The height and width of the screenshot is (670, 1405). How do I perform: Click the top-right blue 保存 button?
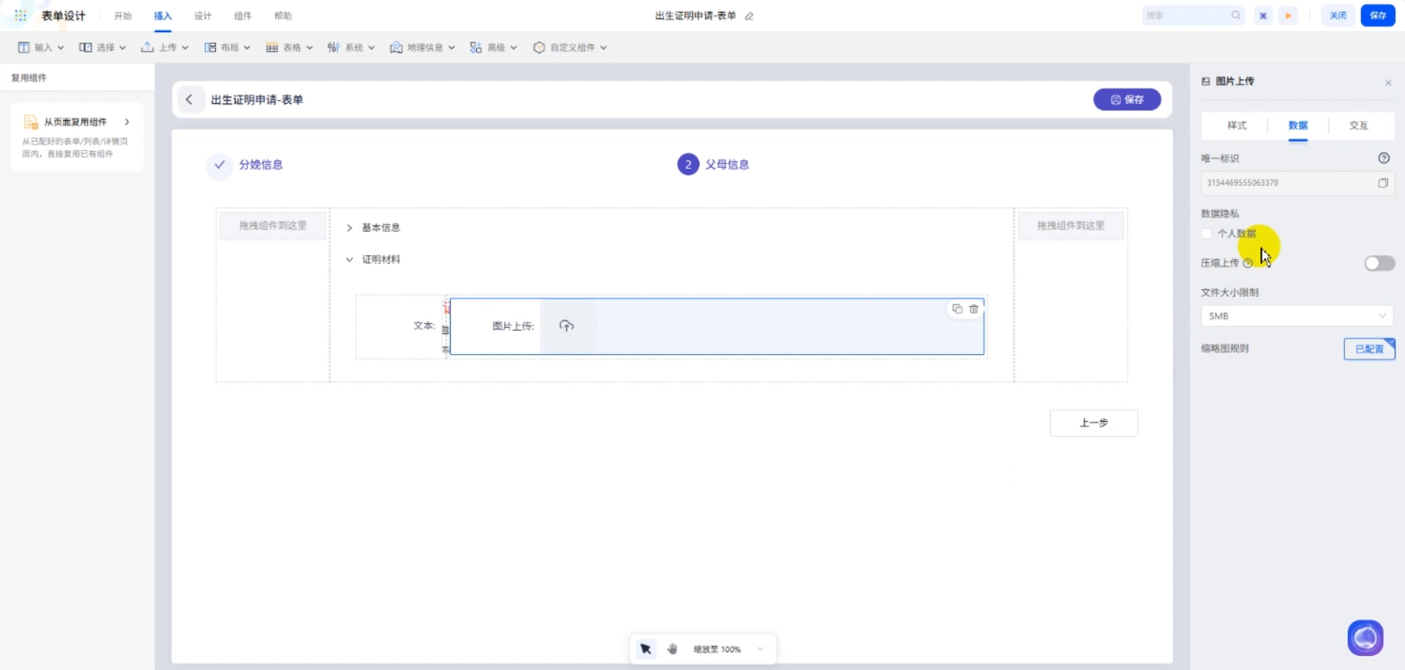(x=1378, y=15)
